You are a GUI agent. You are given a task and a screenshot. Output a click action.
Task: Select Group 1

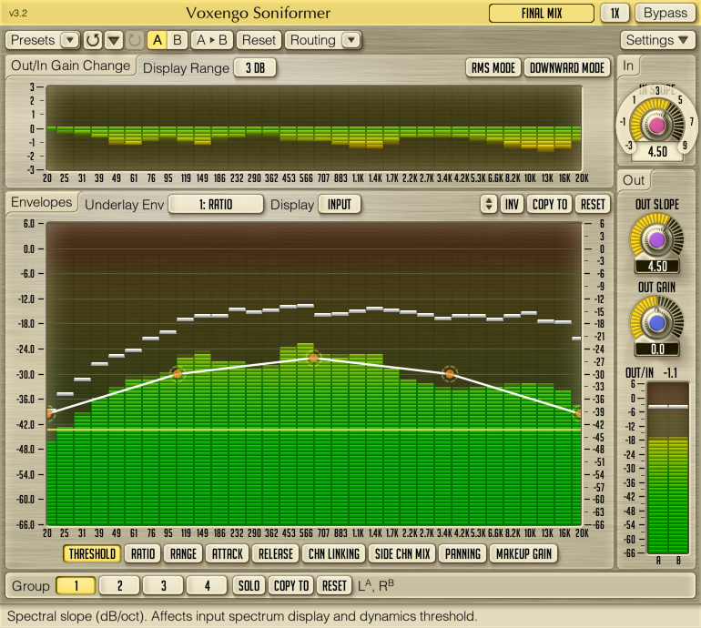point(76,585)
